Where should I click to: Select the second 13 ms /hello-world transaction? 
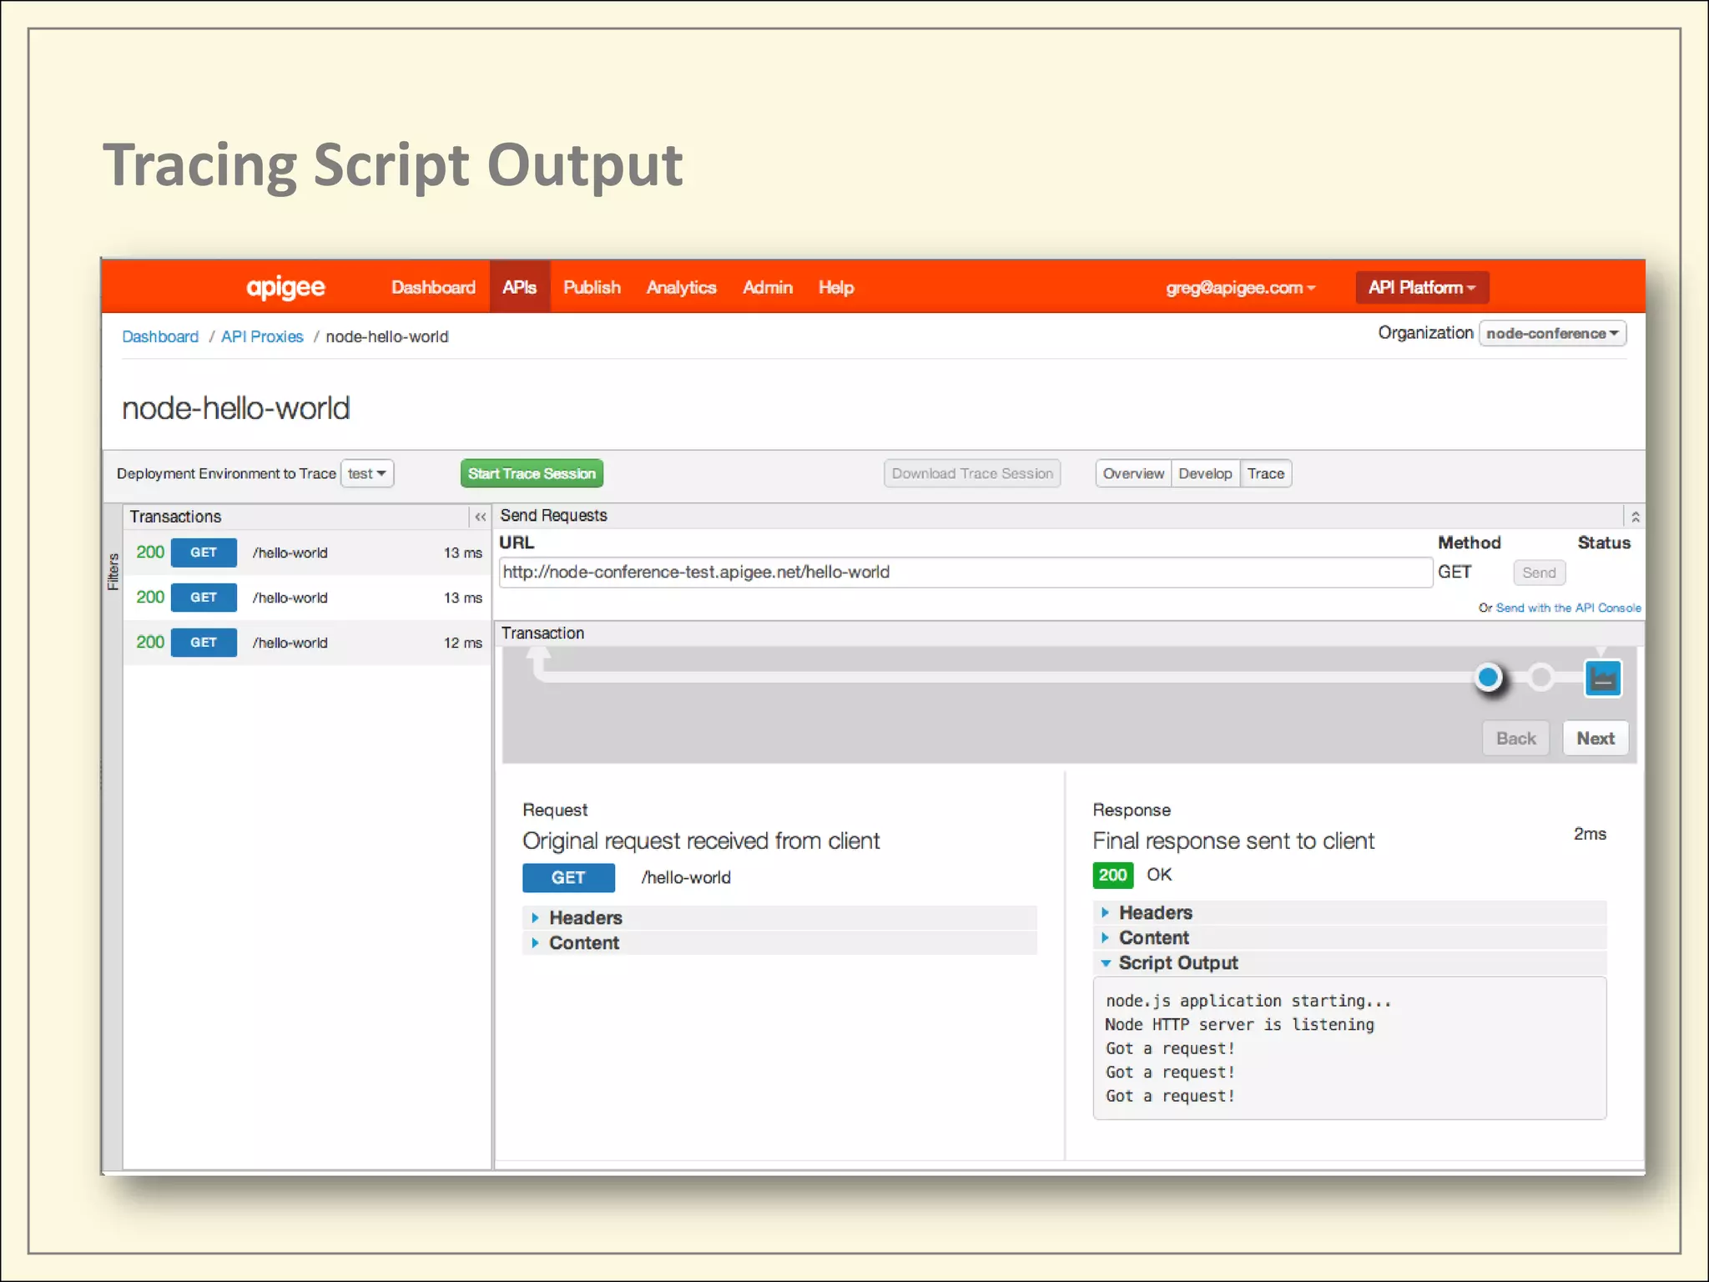coord(308,598)
